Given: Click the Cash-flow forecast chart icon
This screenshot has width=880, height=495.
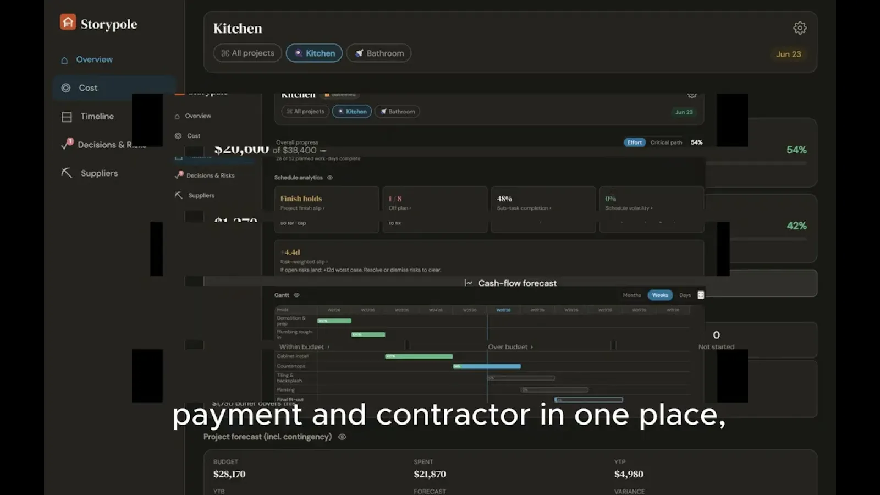Looking at the screenshot, I should click(468, 283).
